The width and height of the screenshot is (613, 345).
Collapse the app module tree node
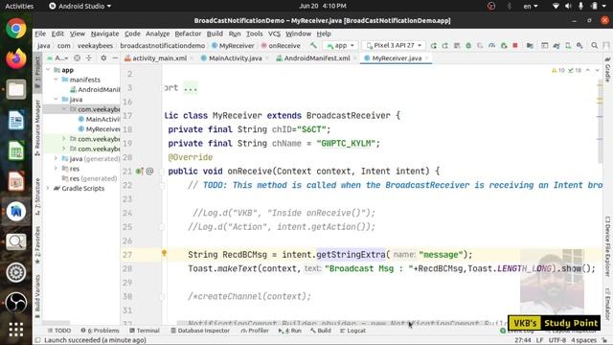pos(48,70)
